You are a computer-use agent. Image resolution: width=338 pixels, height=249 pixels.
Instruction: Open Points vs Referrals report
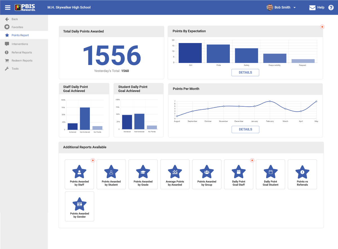pos(302,174)
